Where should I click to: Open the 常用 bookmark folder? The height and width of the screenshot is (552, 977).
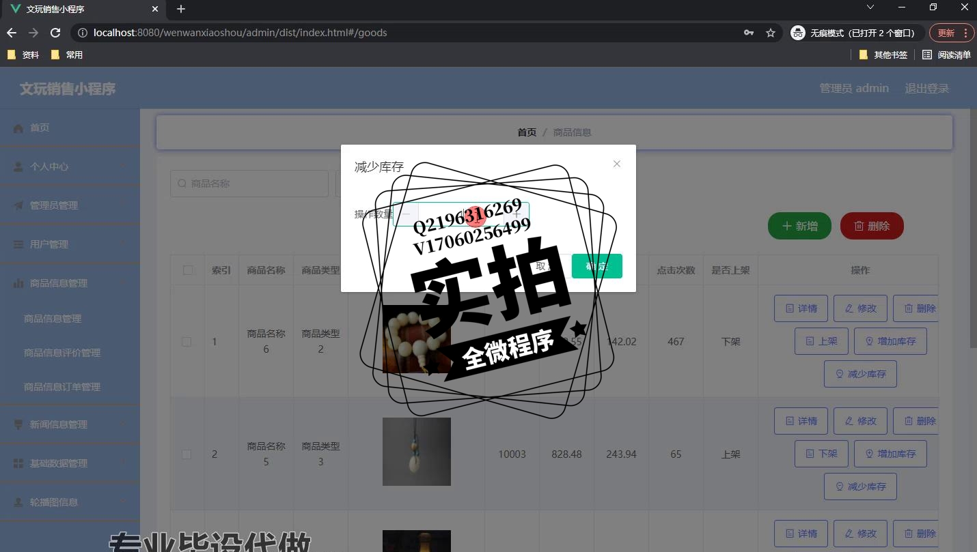pos(67,55)
